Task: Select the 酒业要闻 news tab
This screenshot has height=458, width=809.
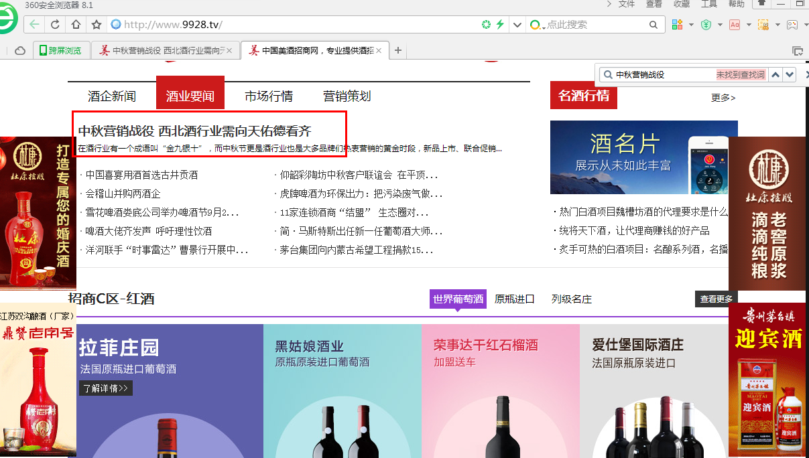Action: coord(190,92)
